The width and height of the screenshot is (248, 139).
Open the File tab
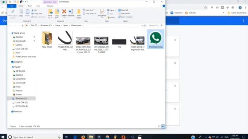coord(12,6)
